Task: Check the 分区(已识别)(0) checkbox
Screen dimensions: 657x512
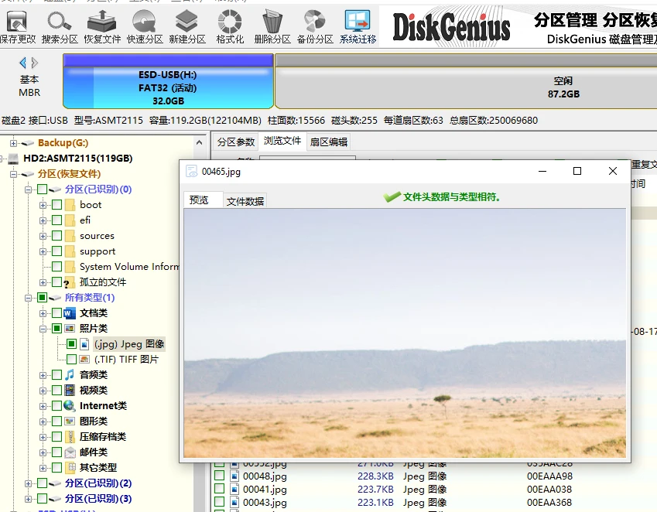Action: tap(42, 189)
